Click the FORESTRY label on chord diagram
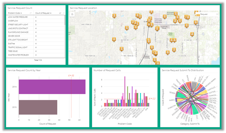 tap(172, 107)
